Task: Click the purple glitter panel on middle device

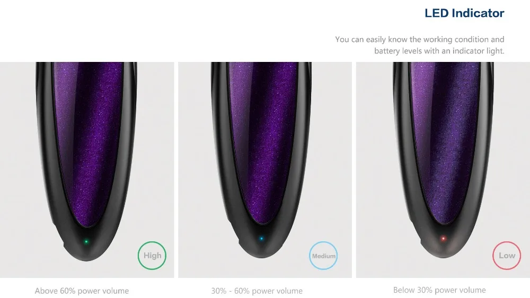Action: point(263,142)
